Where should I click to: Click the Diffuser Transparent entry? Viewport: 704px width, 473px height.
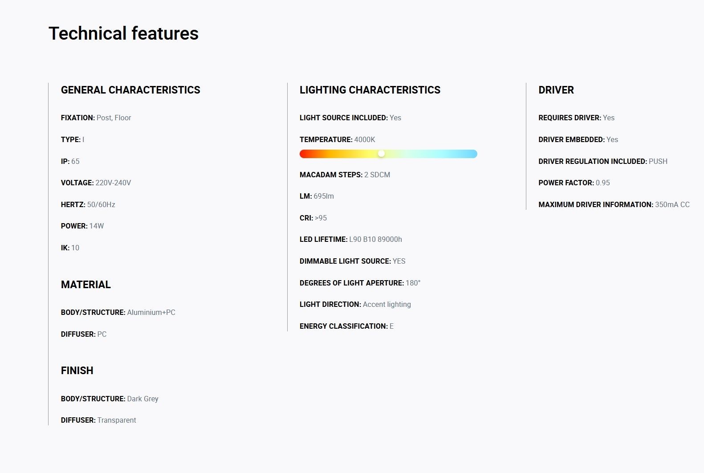[98, 420]
